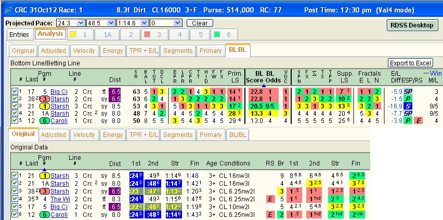Open Energy tab above Original Data table
443x220 pixels.
coord(113,135)
